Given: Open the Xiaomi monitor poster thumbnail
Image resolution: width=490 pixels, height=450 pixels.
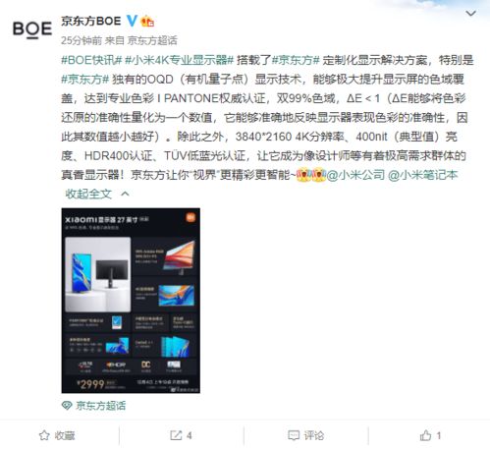Looking at the screenshot, I should 131,301.
